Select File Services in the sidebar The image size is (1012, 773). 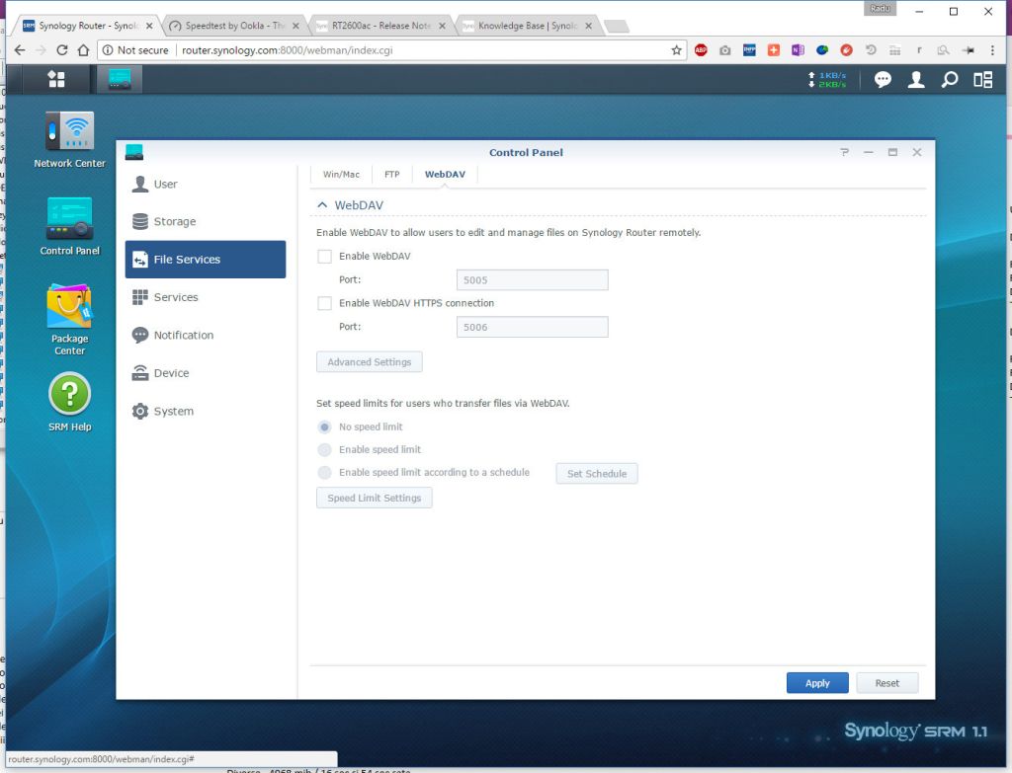click(206, 260)
